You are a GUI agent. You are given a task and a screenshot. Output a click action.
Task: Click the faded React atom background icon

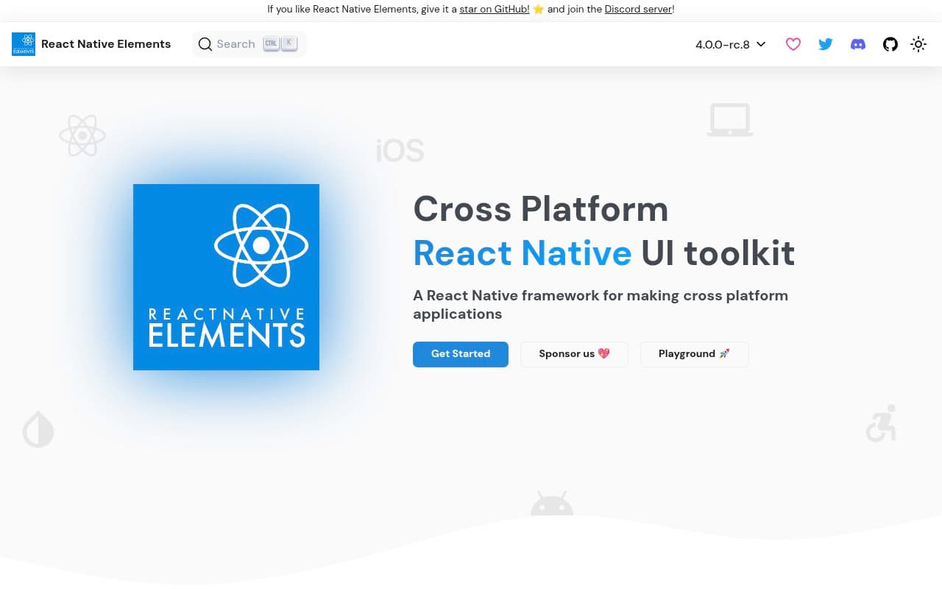coord(82,135)
